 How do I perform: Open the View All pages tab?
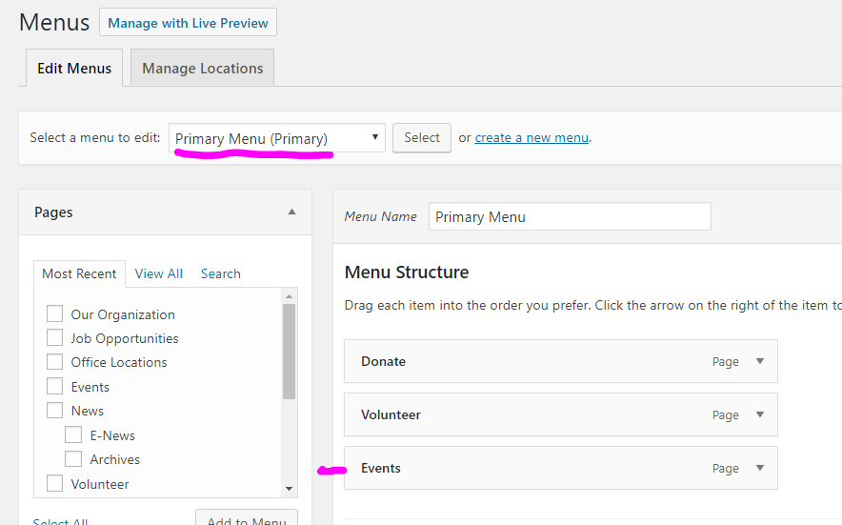point(159,273)
